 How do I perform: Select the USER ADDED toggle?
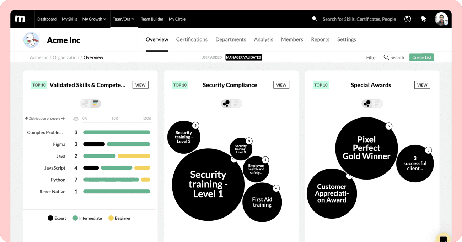pos(211,57)
